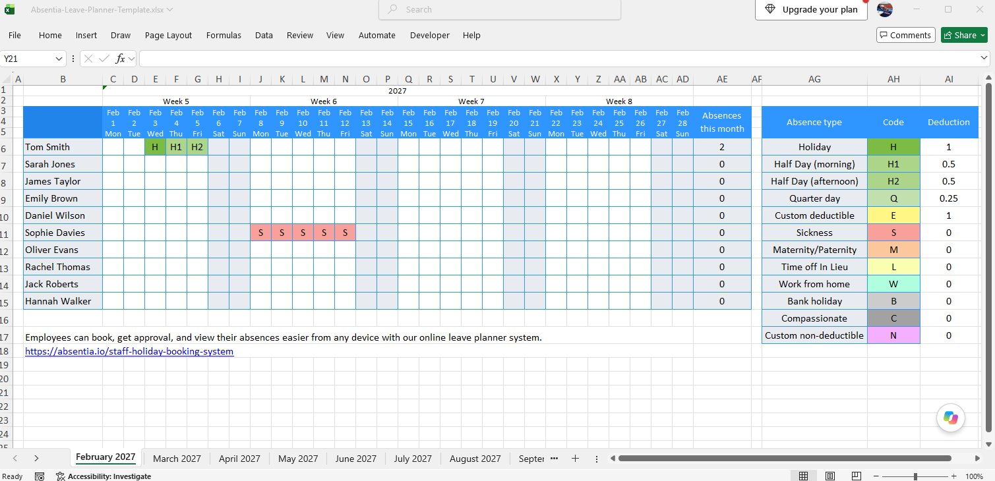Adjust the zoom slider handle
The width and height of the screenshot is (995, 481).
[x=915, y=476]
